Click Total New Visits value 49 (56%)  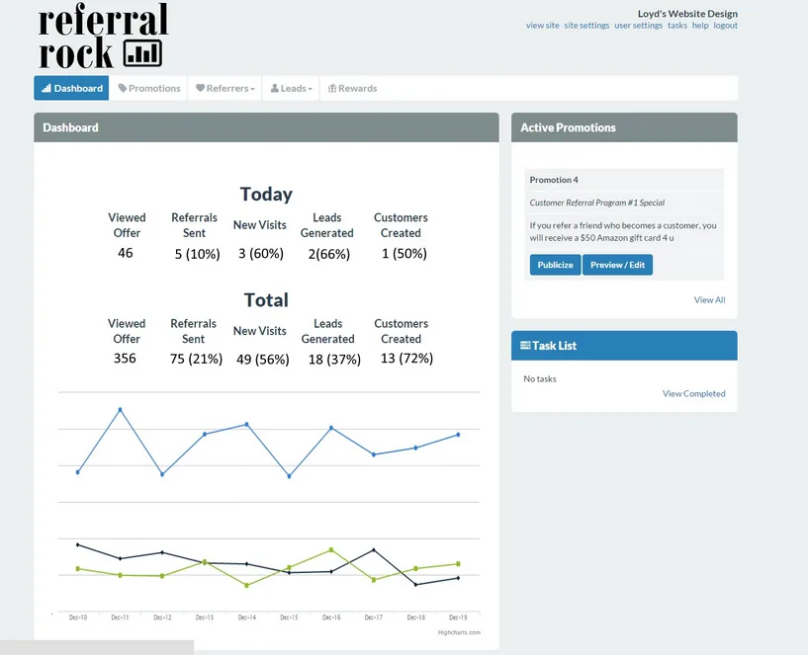coord(263,360)
